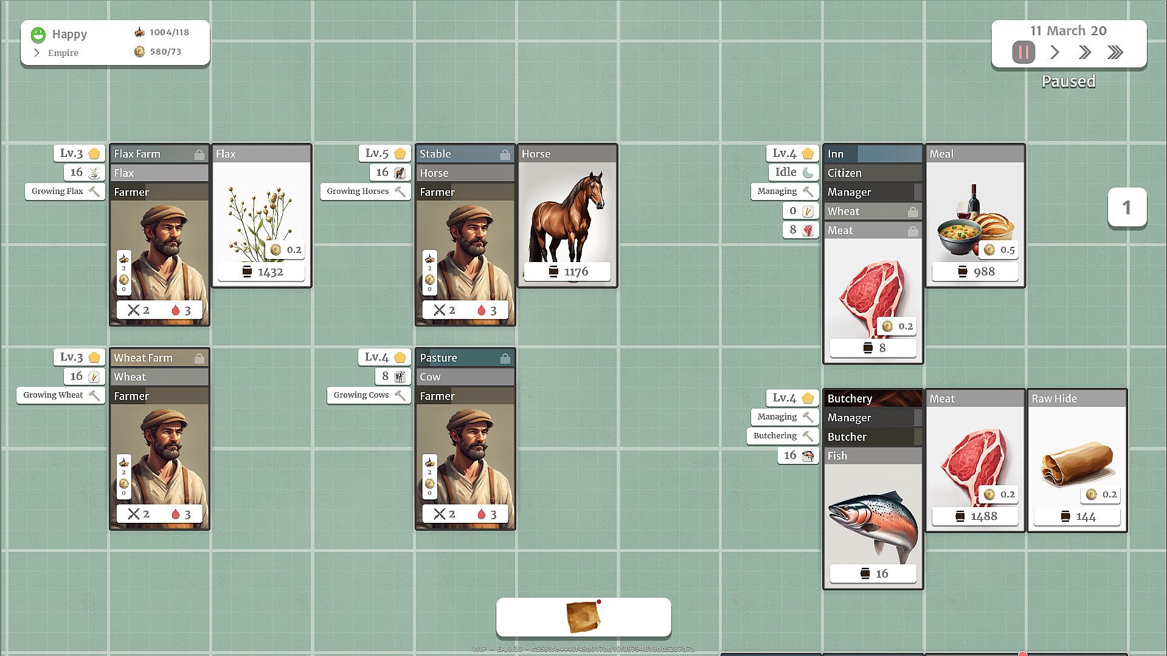The width and height of the screenshot is (1167, 656).
Task: Set game to normal speed (single arrow)
Action: 1055,52
